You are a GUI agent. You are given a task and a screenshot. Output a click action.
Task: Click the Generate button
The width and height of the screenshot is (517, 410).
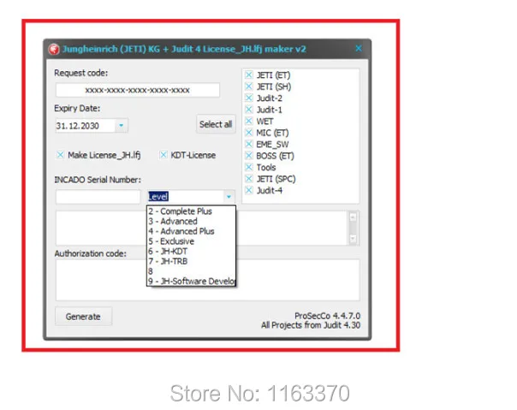tap(83, 317)
